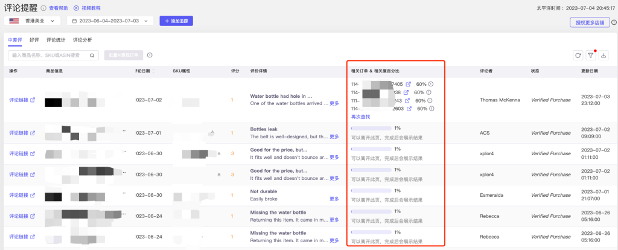Click the refresh icon above the table
Screen dimensions: 618x250
578,56
